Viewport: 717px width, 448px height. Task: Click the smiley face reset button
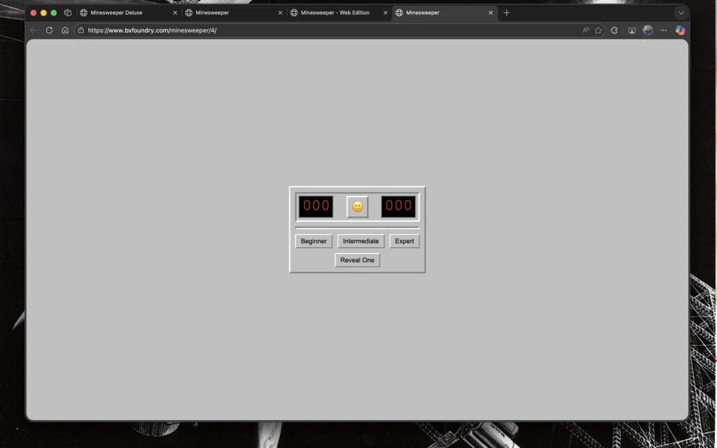(357, 207)
